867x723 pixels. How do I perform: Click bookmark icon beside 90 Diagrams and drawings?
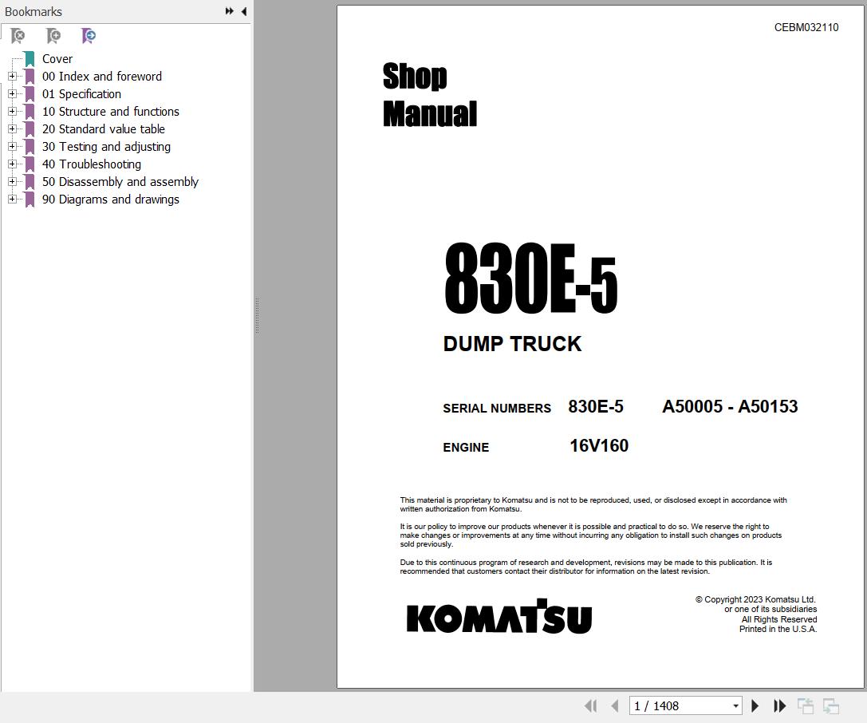tap(30, 200)
